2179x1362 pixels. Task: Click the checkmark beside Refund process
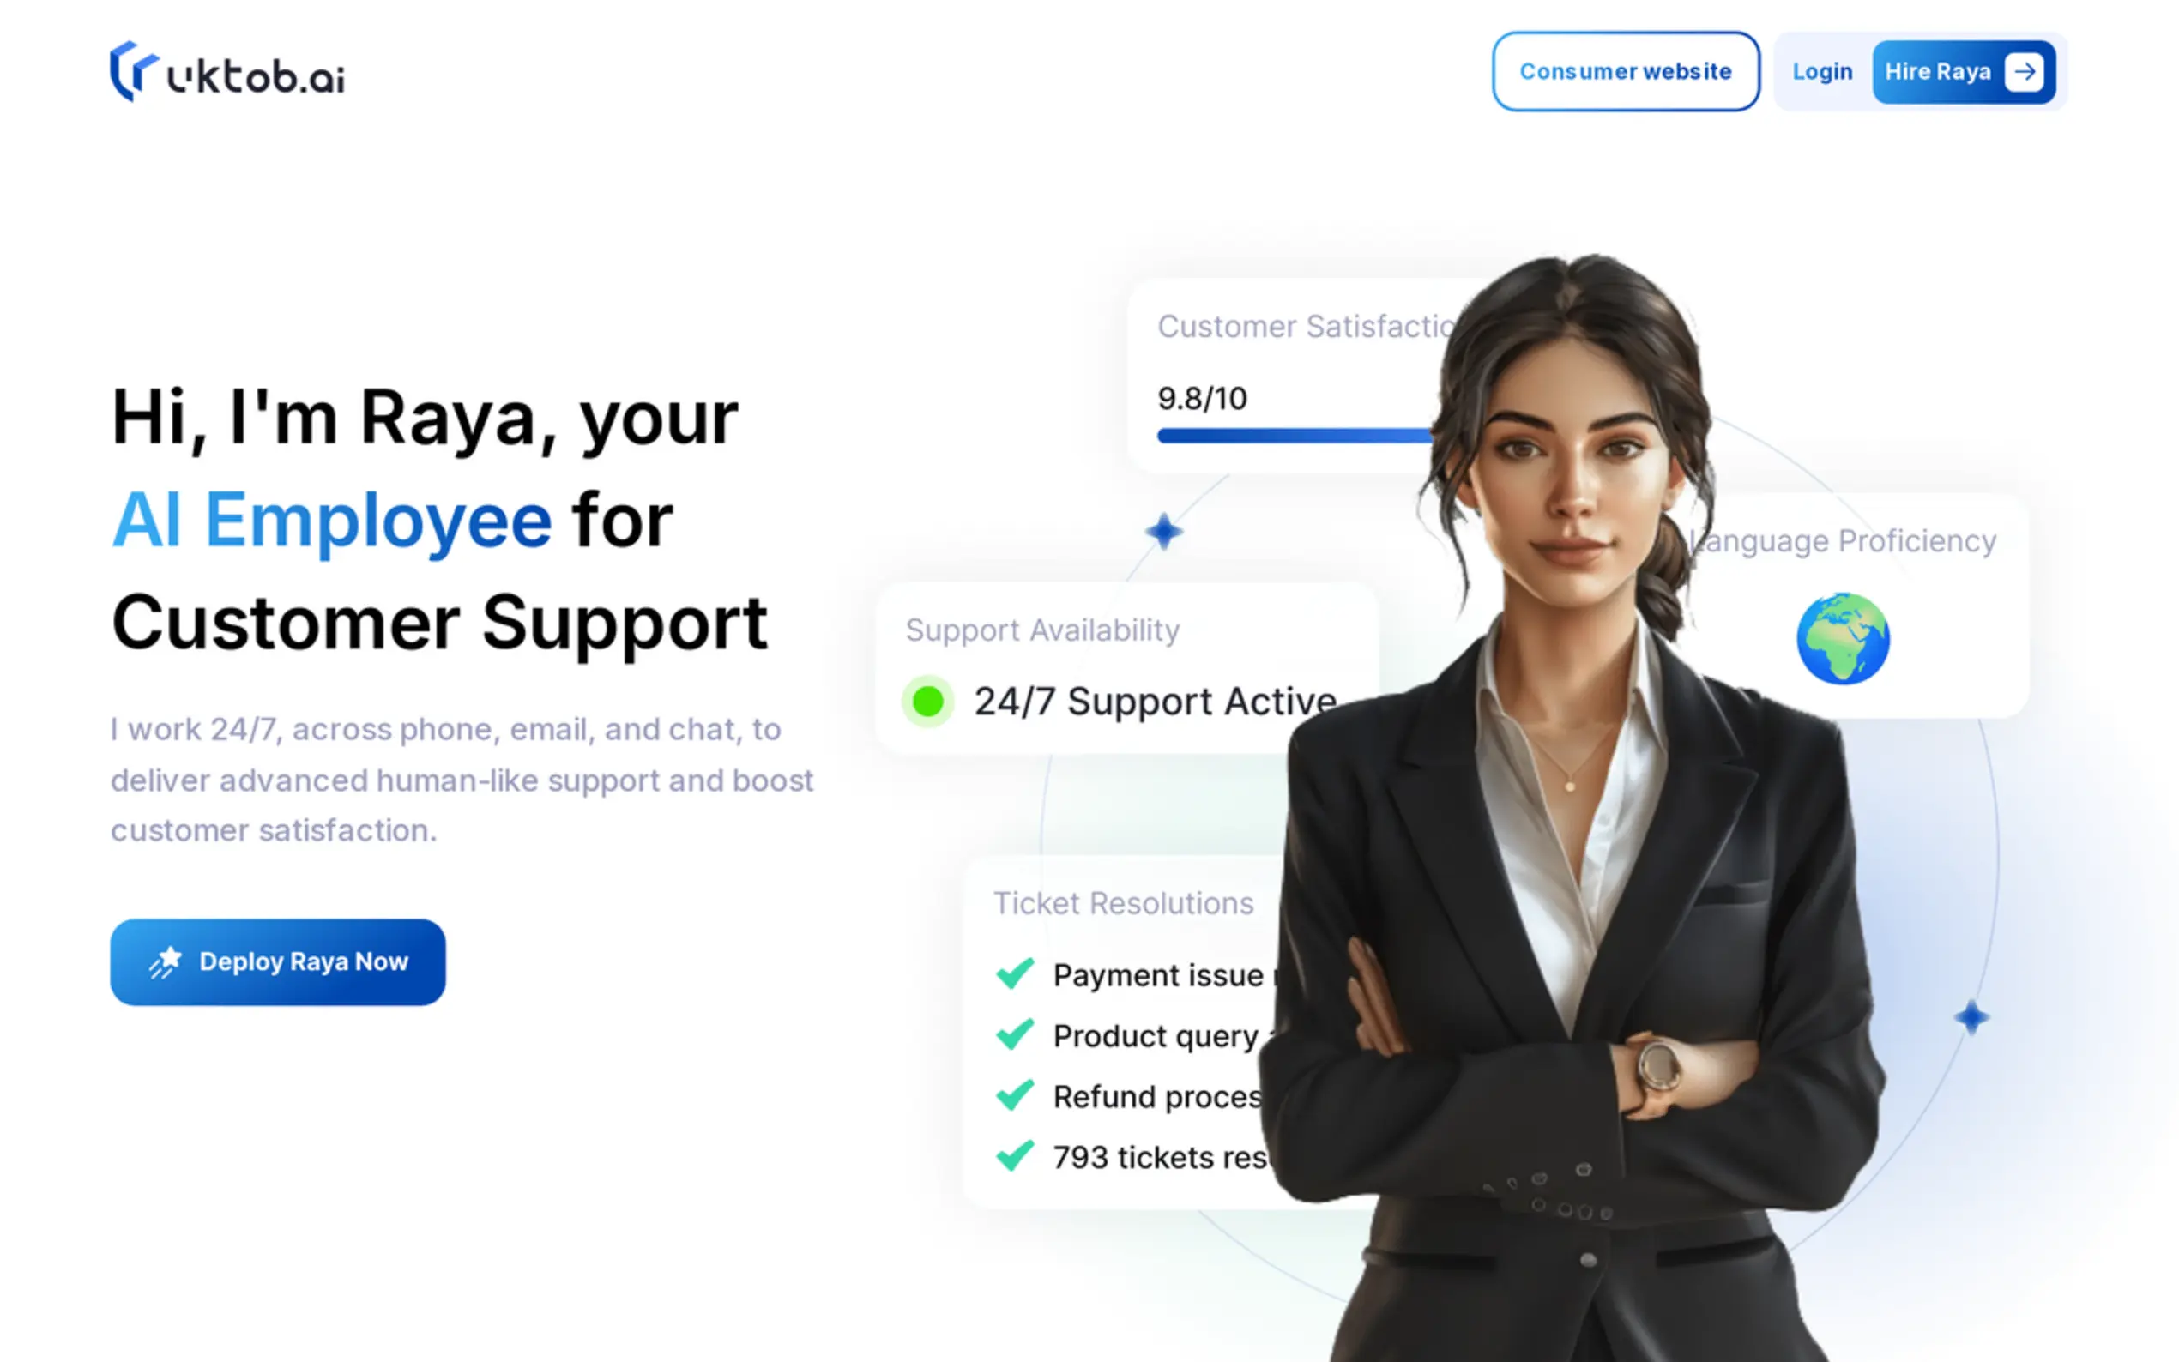[x=1014, y=1094]
